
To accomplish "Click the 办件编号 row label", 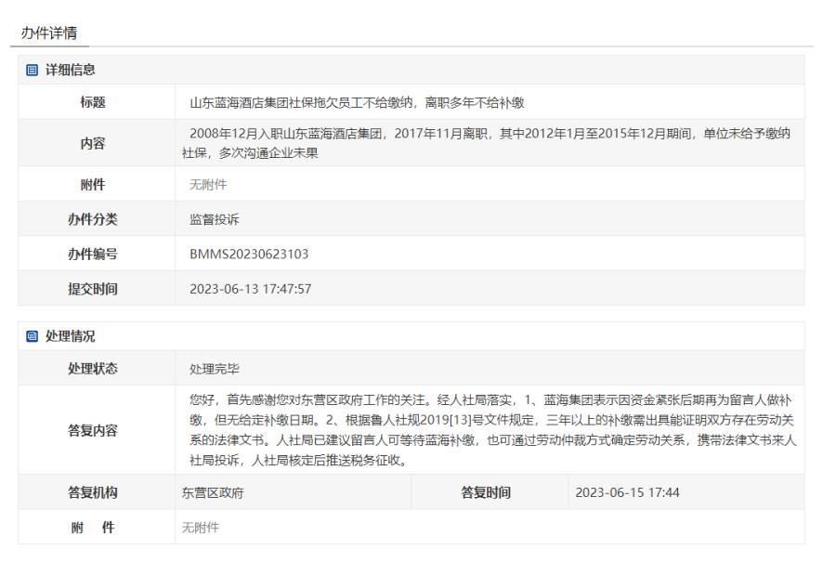I will [93, 254].
